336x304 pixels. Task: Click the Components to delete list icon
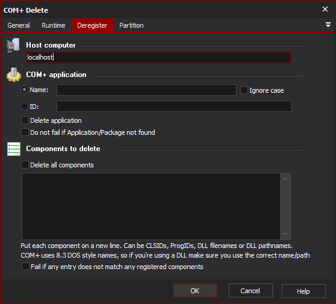[x=14, y=149]
